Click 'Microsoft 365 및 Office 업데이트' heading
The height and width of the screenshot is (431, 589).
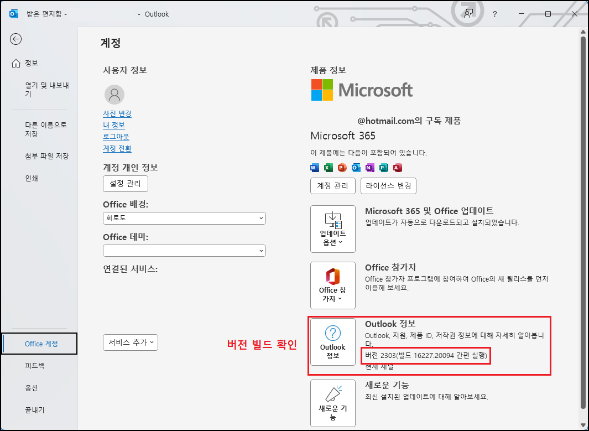click(x=429, y=211)
